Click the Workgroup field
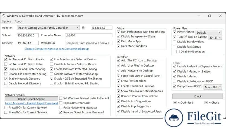The height and width of the screenshot is (131, 226). tap(89, 43)
